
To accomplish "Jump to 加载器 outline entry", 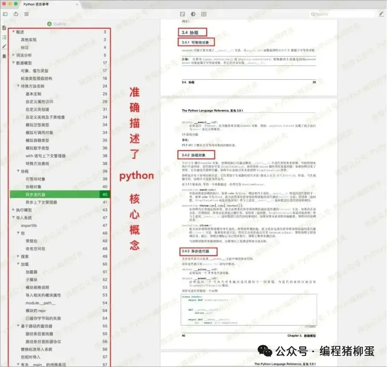I will (x=31, y=272).
